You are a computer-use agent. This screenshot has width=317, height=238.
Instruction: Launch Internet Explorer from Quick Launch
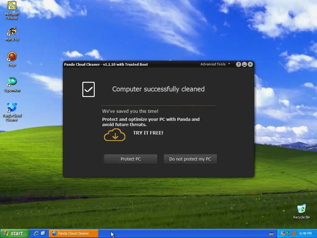(x=36, y=233)
